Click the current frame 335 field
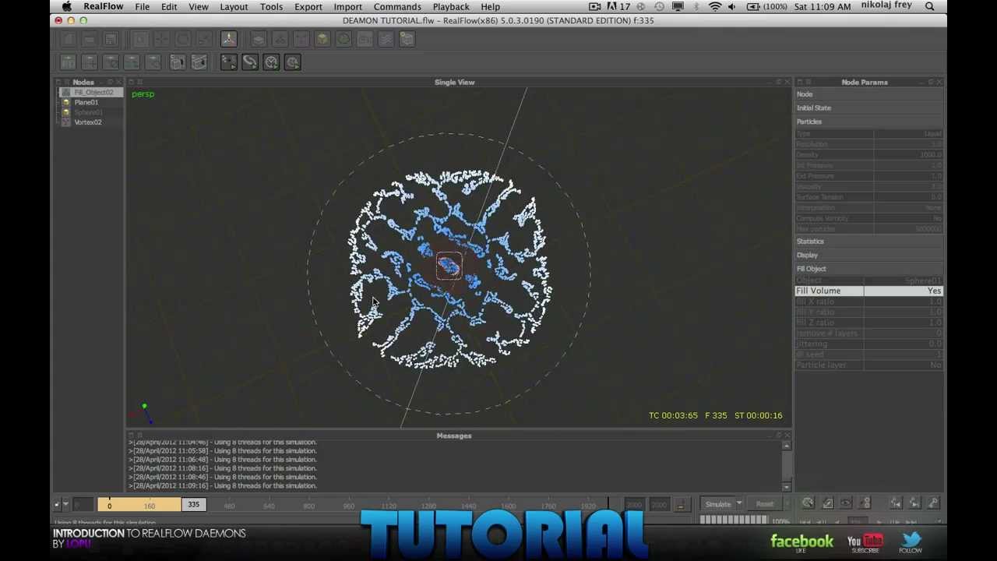Image resolution: width=997 pixels, height=561 pixels. pyautogui.click(x=193, y=505)
